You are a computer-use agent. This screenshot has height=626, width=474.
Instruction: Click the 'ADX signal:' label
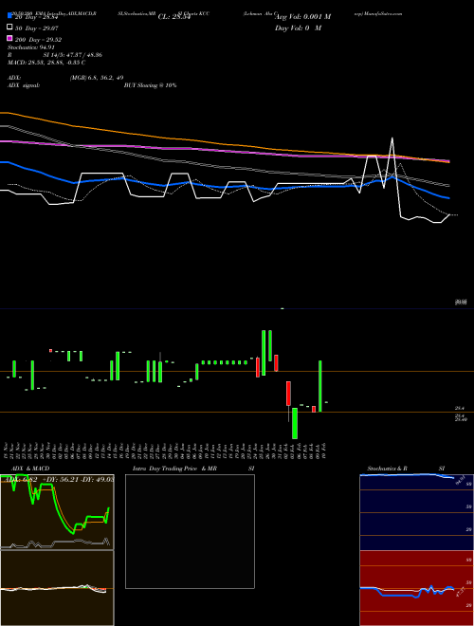point(24,85)
